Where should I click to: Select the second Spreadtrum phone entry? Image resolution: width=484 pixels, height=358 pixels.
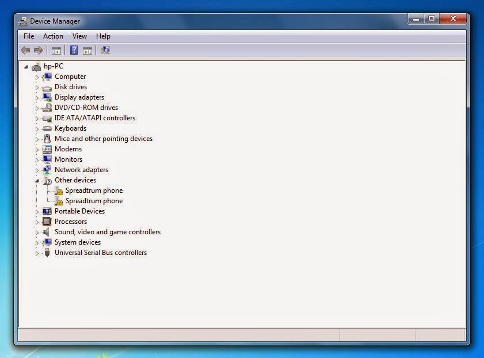coord(95,200)
